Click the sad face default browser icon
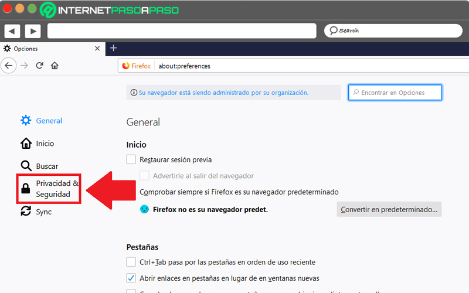 [x=144, y=209]
